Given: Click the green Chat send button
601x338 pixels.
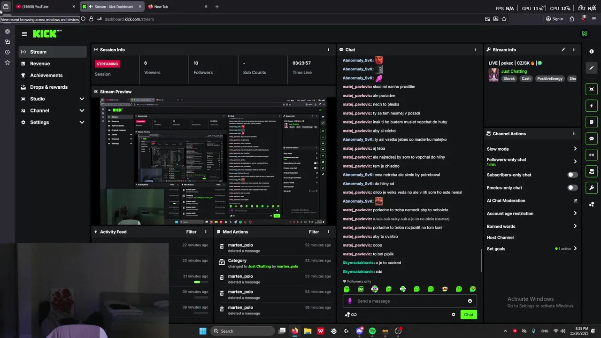Looking at the screenshot, I should click(x=469, y=315).
